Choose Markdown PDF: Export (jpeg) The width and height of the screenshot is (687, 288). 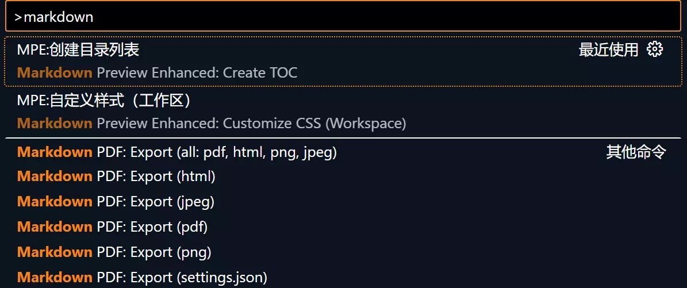pos(116,202)
